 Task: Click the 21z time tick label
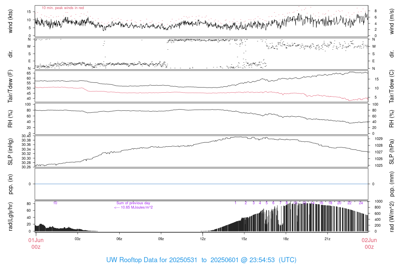[x=327, y=239]
